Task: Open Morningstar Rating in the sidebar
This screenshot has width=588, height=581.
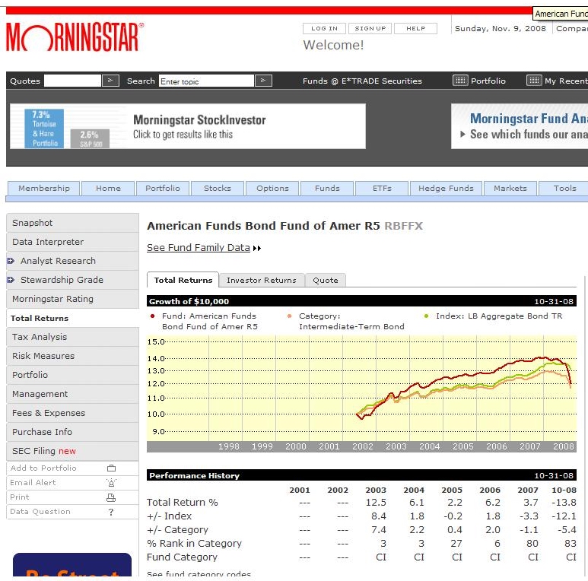Action: [x=73, y=299]
